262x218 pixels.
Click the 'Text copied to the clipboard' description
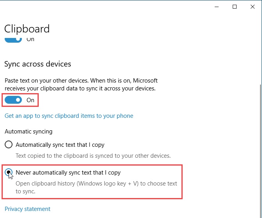93,156
